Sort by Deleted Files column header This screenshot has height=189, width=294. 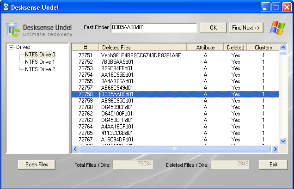coord(143,47)
